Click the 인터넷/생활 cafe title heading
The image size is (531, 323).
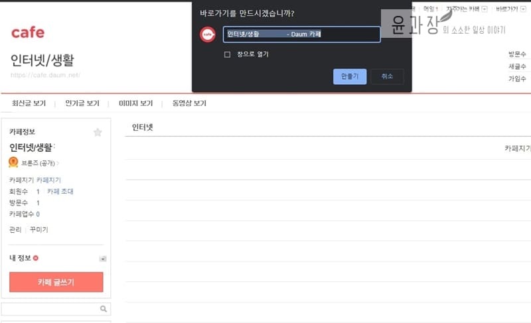(42, 60)
